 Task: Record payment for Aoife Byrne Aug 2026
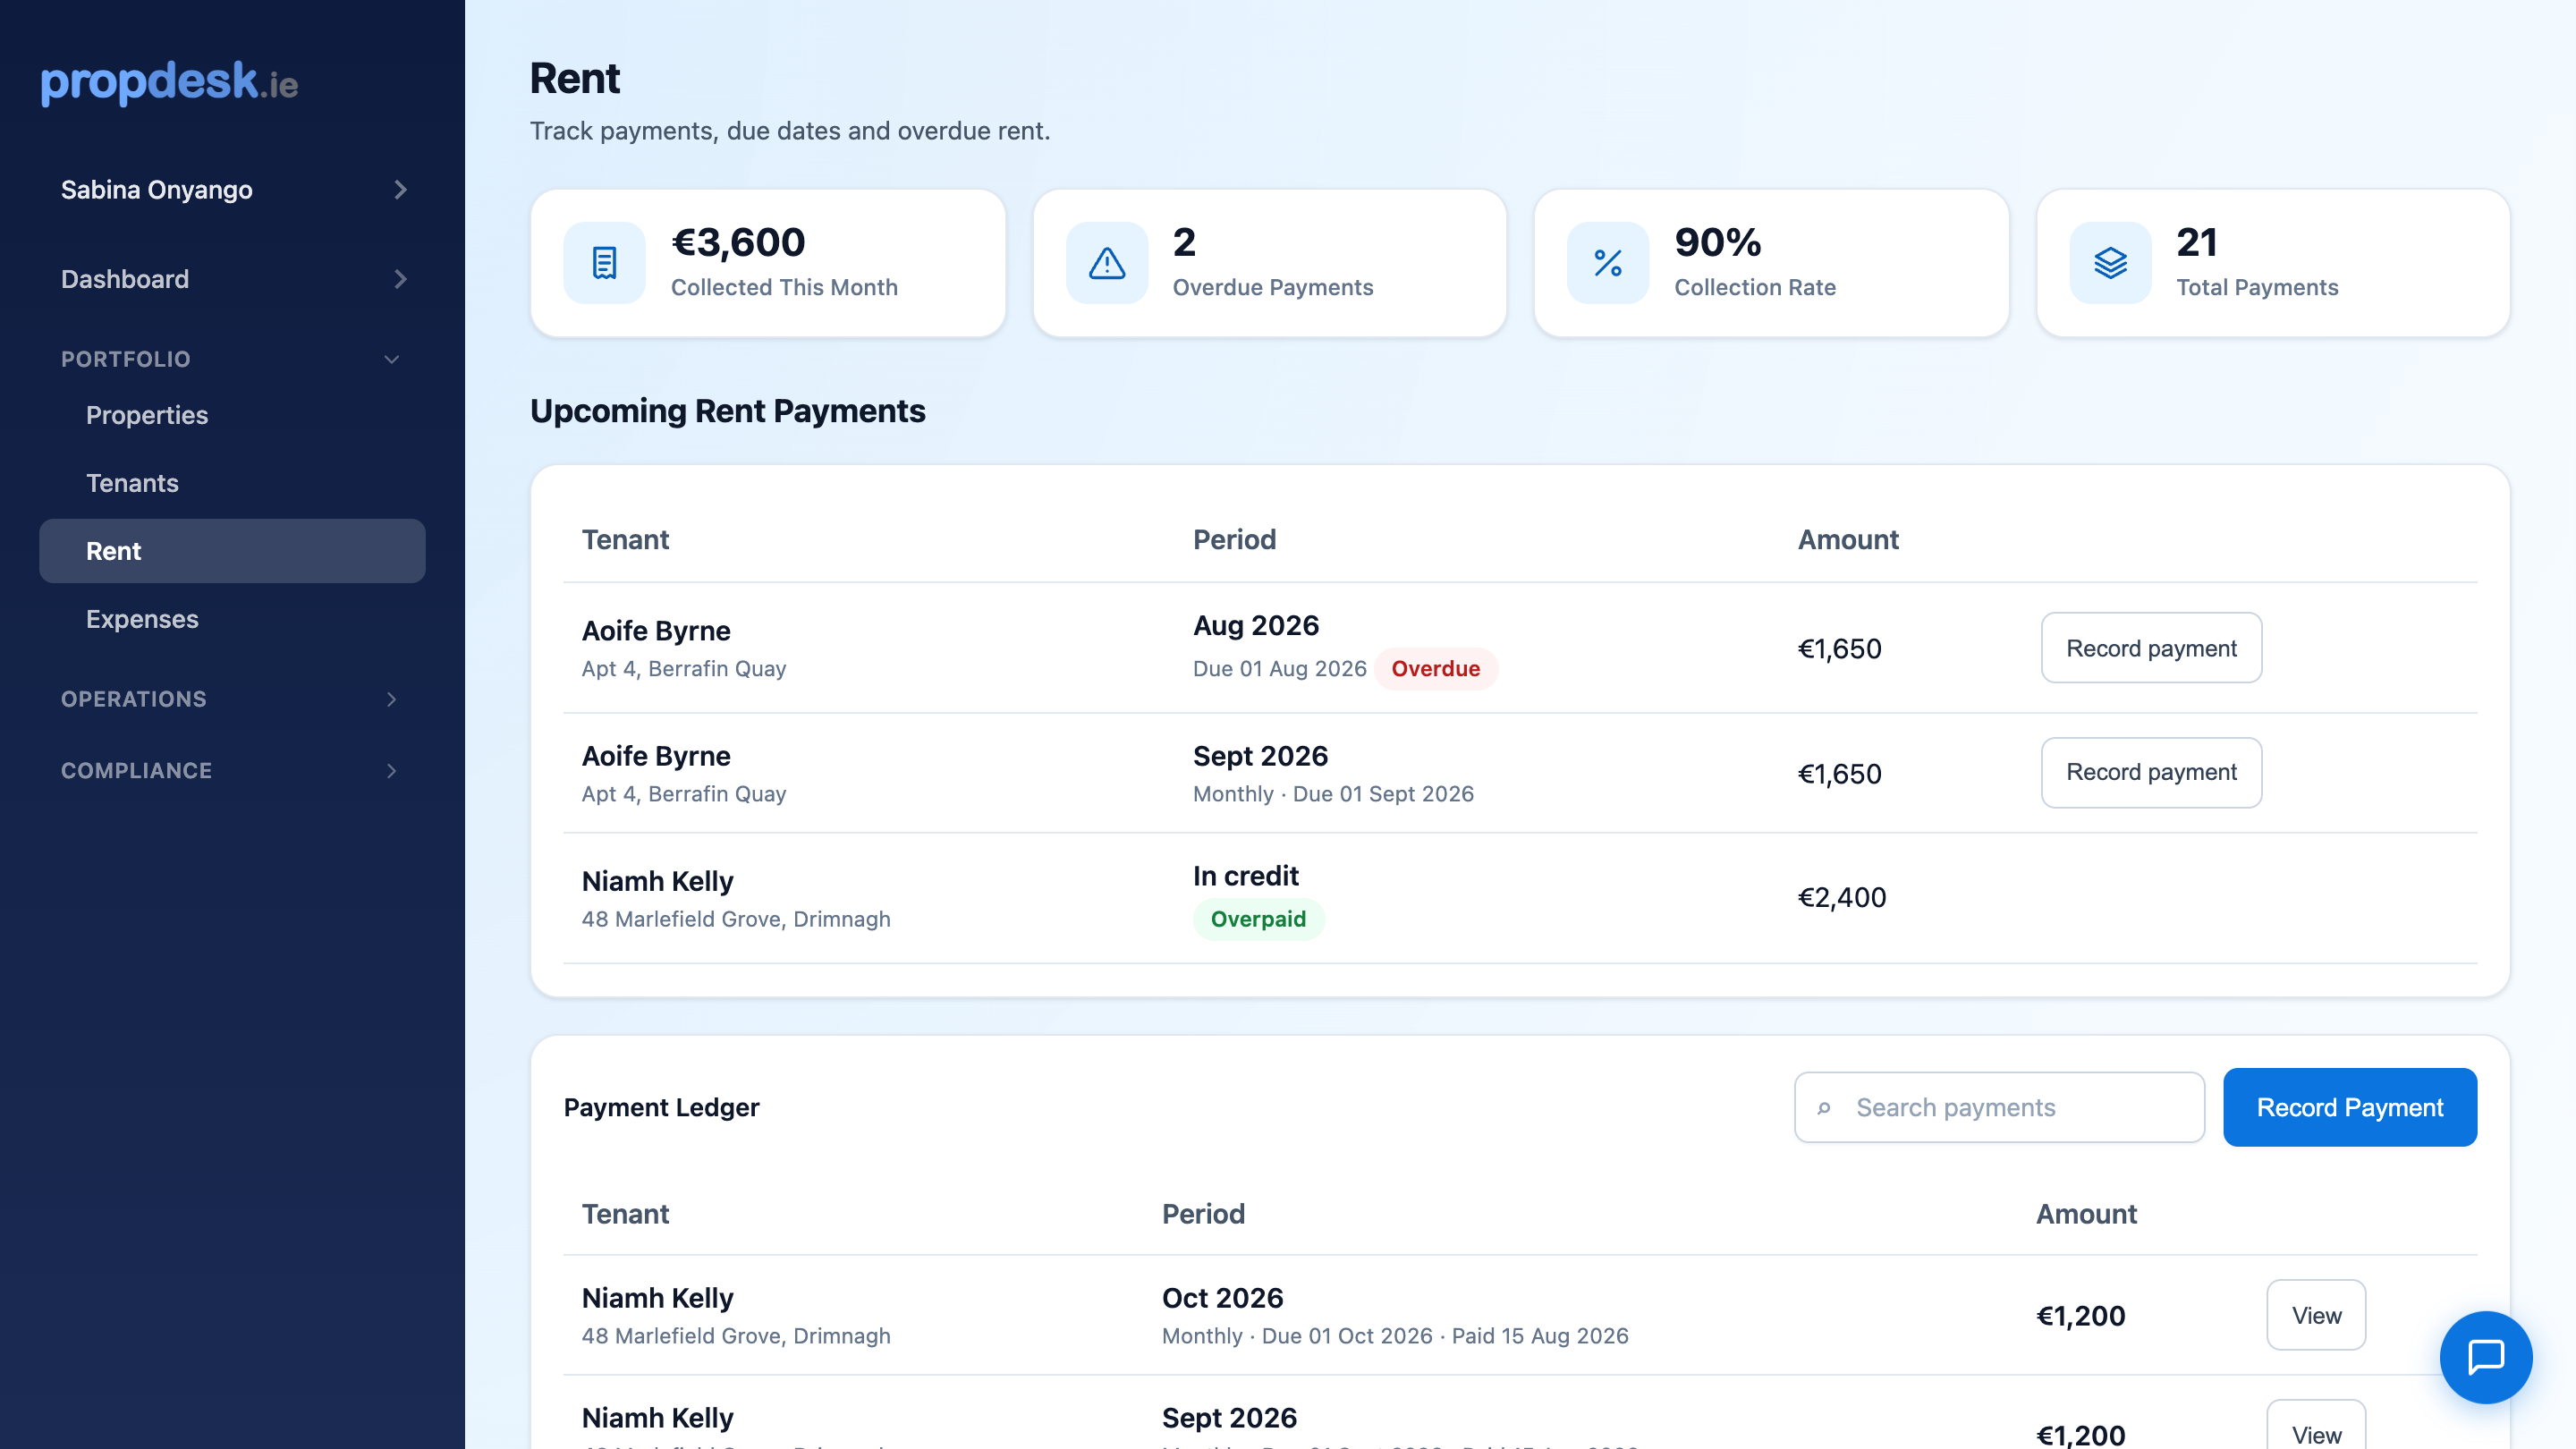coord(2151,648)
